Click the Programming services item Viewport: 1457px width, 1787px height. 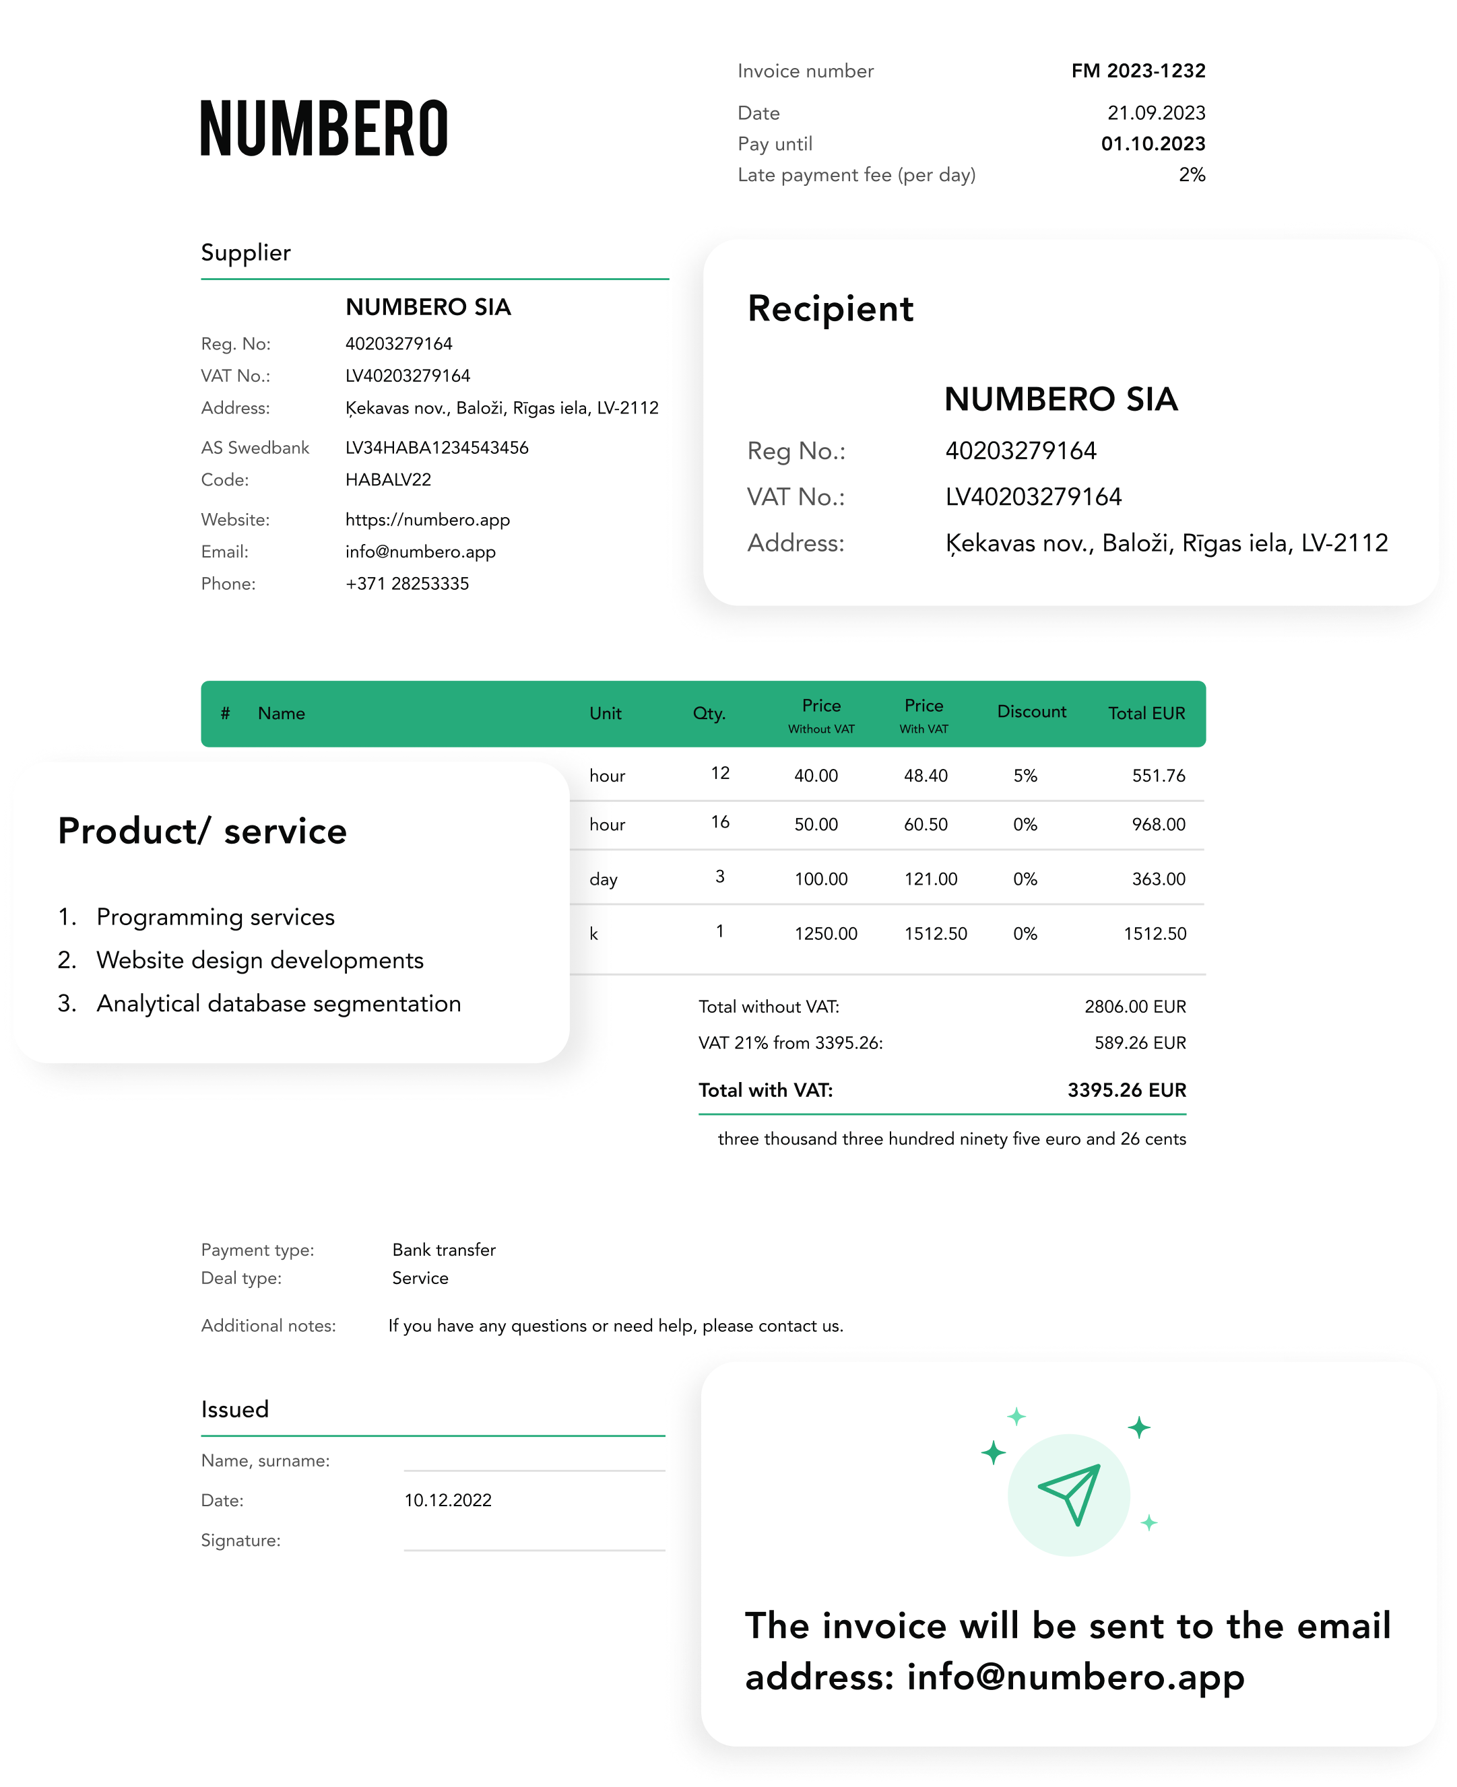[215, 917]
